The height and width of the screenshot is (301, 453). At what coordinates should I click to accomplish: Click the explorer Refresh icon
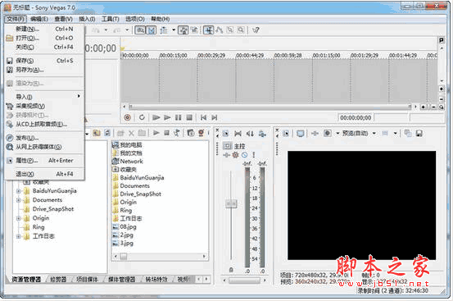(x=107, y=133)
